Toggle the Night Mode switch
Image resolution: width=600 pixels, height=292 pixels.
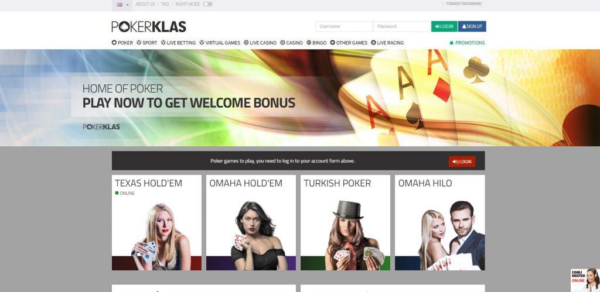208,4
